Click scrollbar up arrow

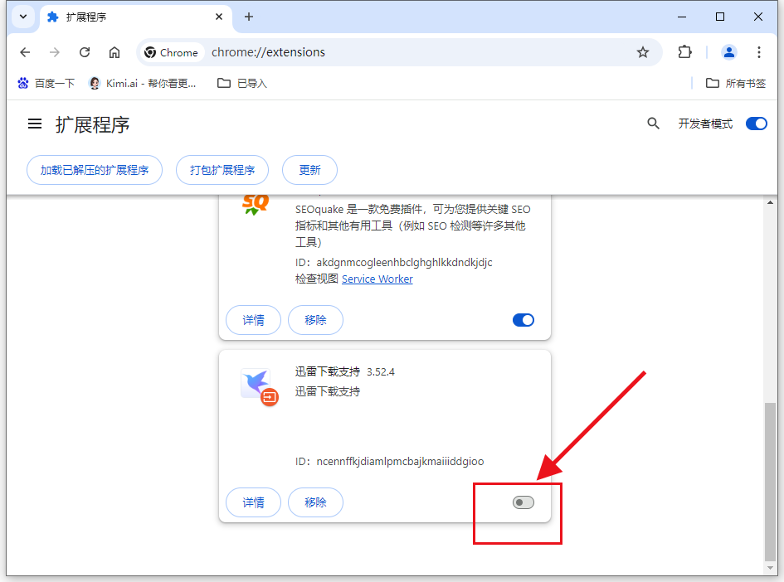coord(770,202)
